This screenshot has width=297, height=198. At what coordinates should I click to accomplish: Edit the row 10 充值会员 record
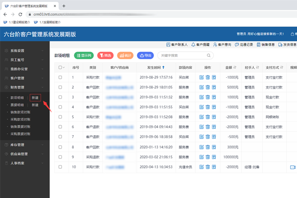pyautogui.click(x=201, y=167)
